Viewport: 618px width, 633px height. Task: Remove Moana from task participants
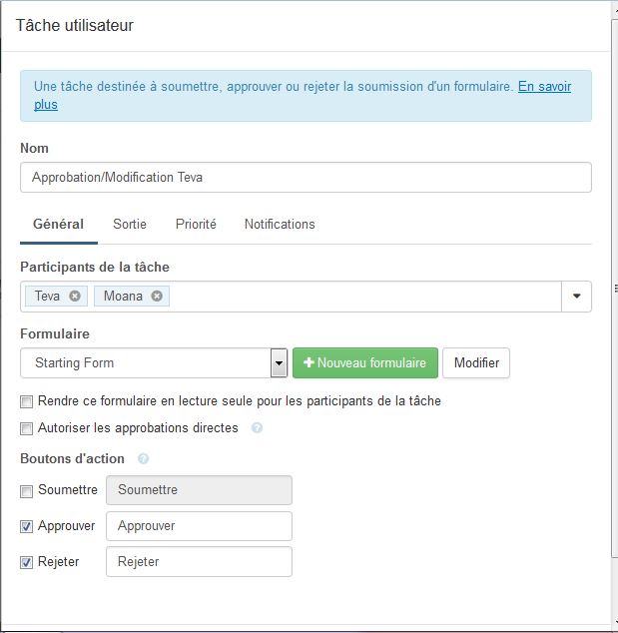tap(158, 297)
